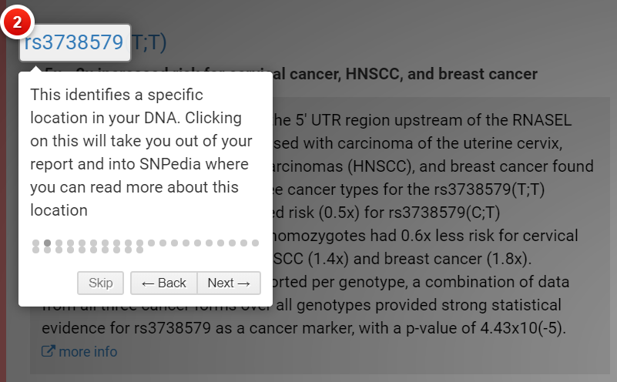617x382 pixels.
Task: Click the red step 2 badge
Action: 18,23
